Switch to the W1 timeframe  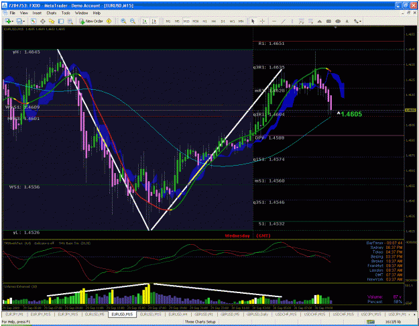[232, 21]
